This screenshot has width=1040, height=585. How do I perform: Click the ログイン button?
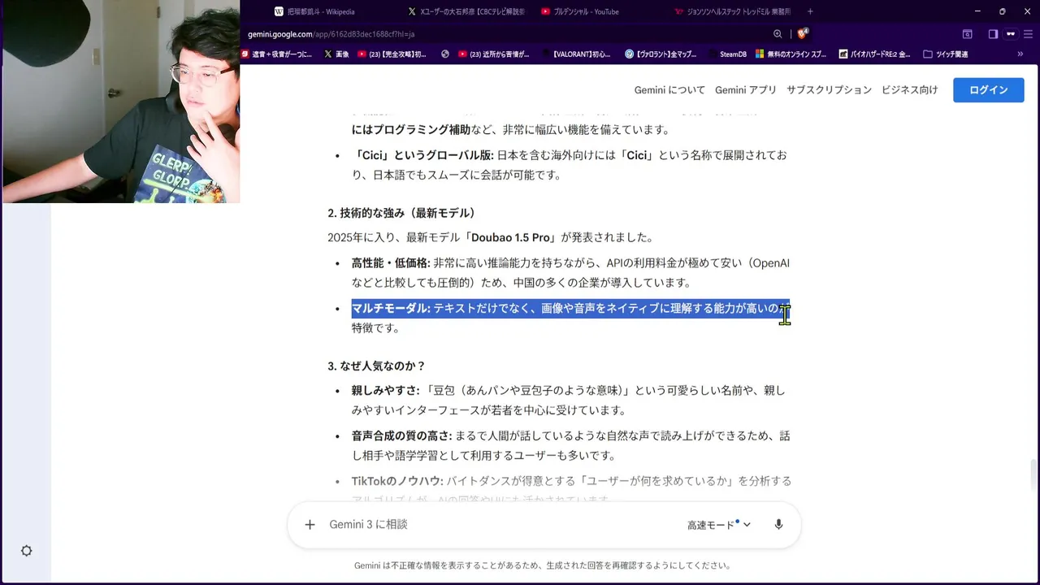click(x=988, y=90)
